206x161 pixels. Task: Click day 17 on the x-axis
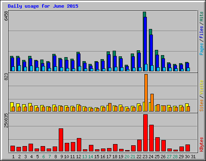tap(109, 157)
